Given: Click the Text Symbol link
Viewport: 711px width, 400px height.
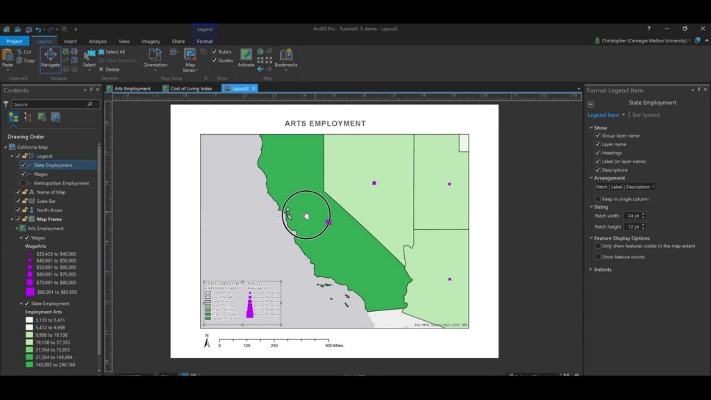Looking at the screenshot, I should pos(646,115).
